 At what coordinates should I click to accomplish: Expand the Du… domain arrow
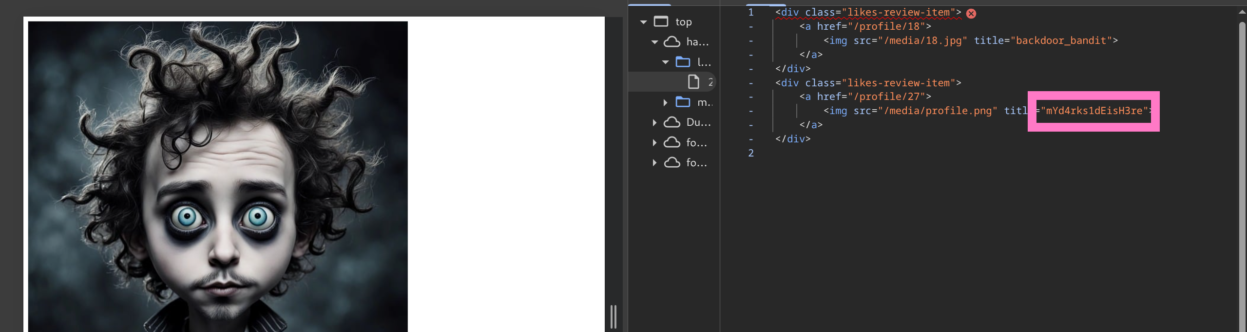(x=654, y=122)
